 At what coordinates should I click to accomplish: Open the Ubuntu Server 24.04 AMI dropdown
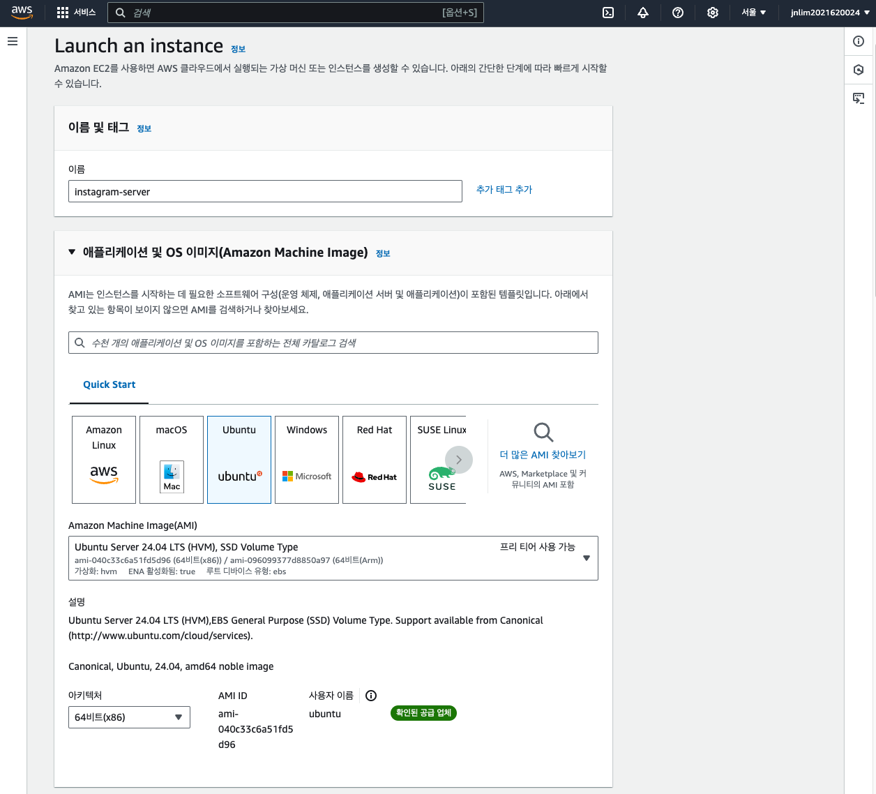333,558
